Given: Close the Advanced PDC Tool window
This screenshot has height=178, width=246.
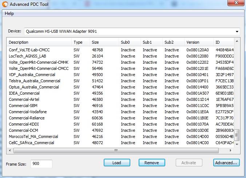Looking at the screenshot, I should [235, 3].
